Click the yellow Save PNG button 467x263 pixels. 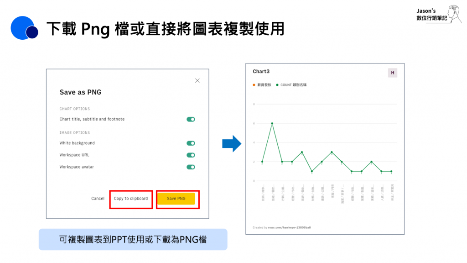(176, 199)
